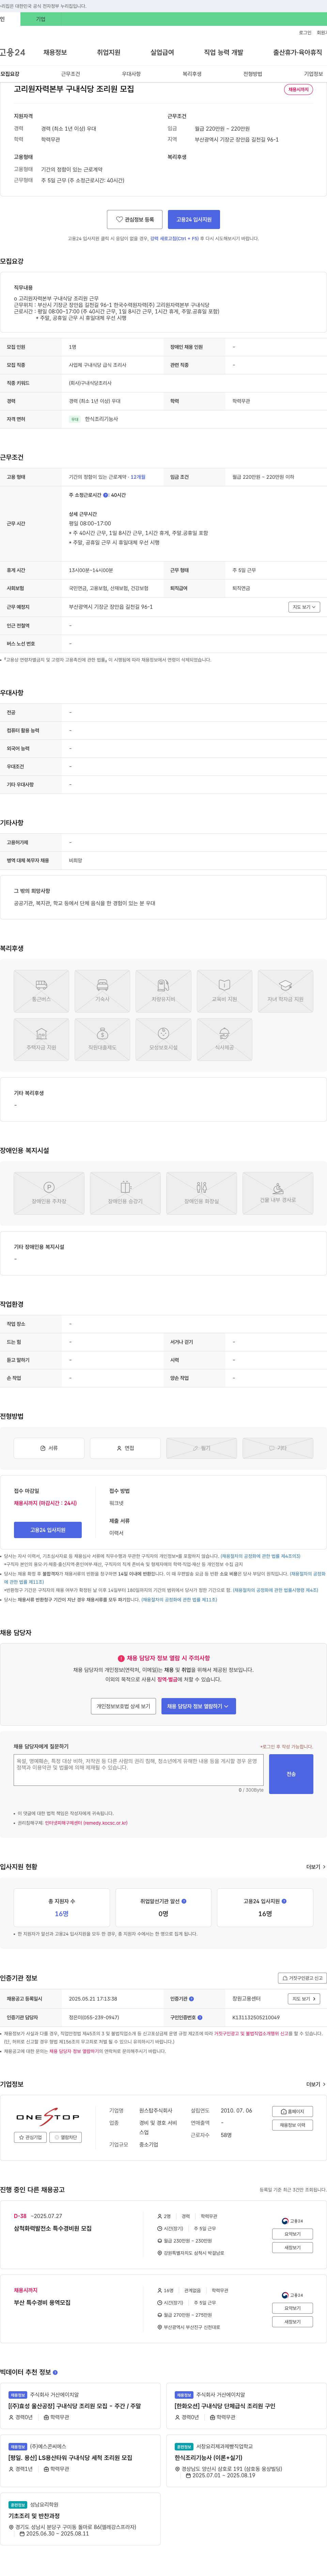The image size is (327, 2576).
Task: Jump to the 우대사항 section tab
Action: coord(131,74)
